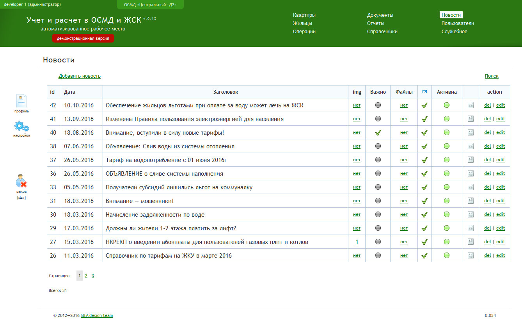Image resolution: width=522 pixels, height=331 pixels.
Task: Open the settings gears icon
Action: coord(21,126)
